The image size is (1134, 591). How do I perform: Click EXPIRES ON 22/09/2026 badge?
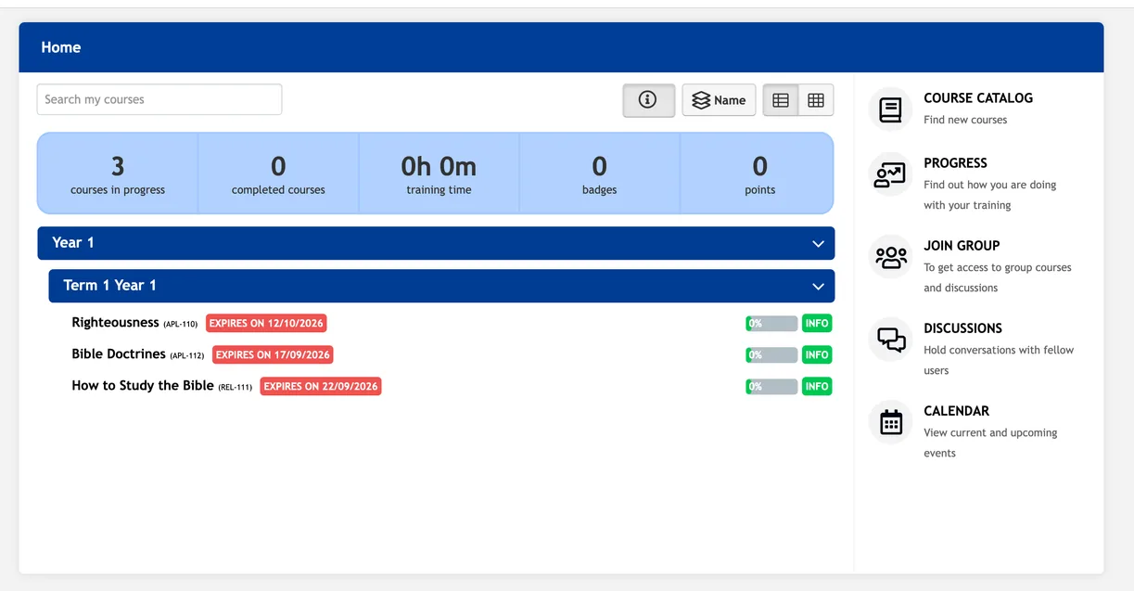tap(321, 386)
